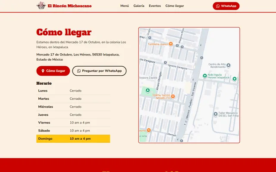Click the Álvaro Obregón street label on map
Viewport: 276px width, 172px height.
point(159,81)
